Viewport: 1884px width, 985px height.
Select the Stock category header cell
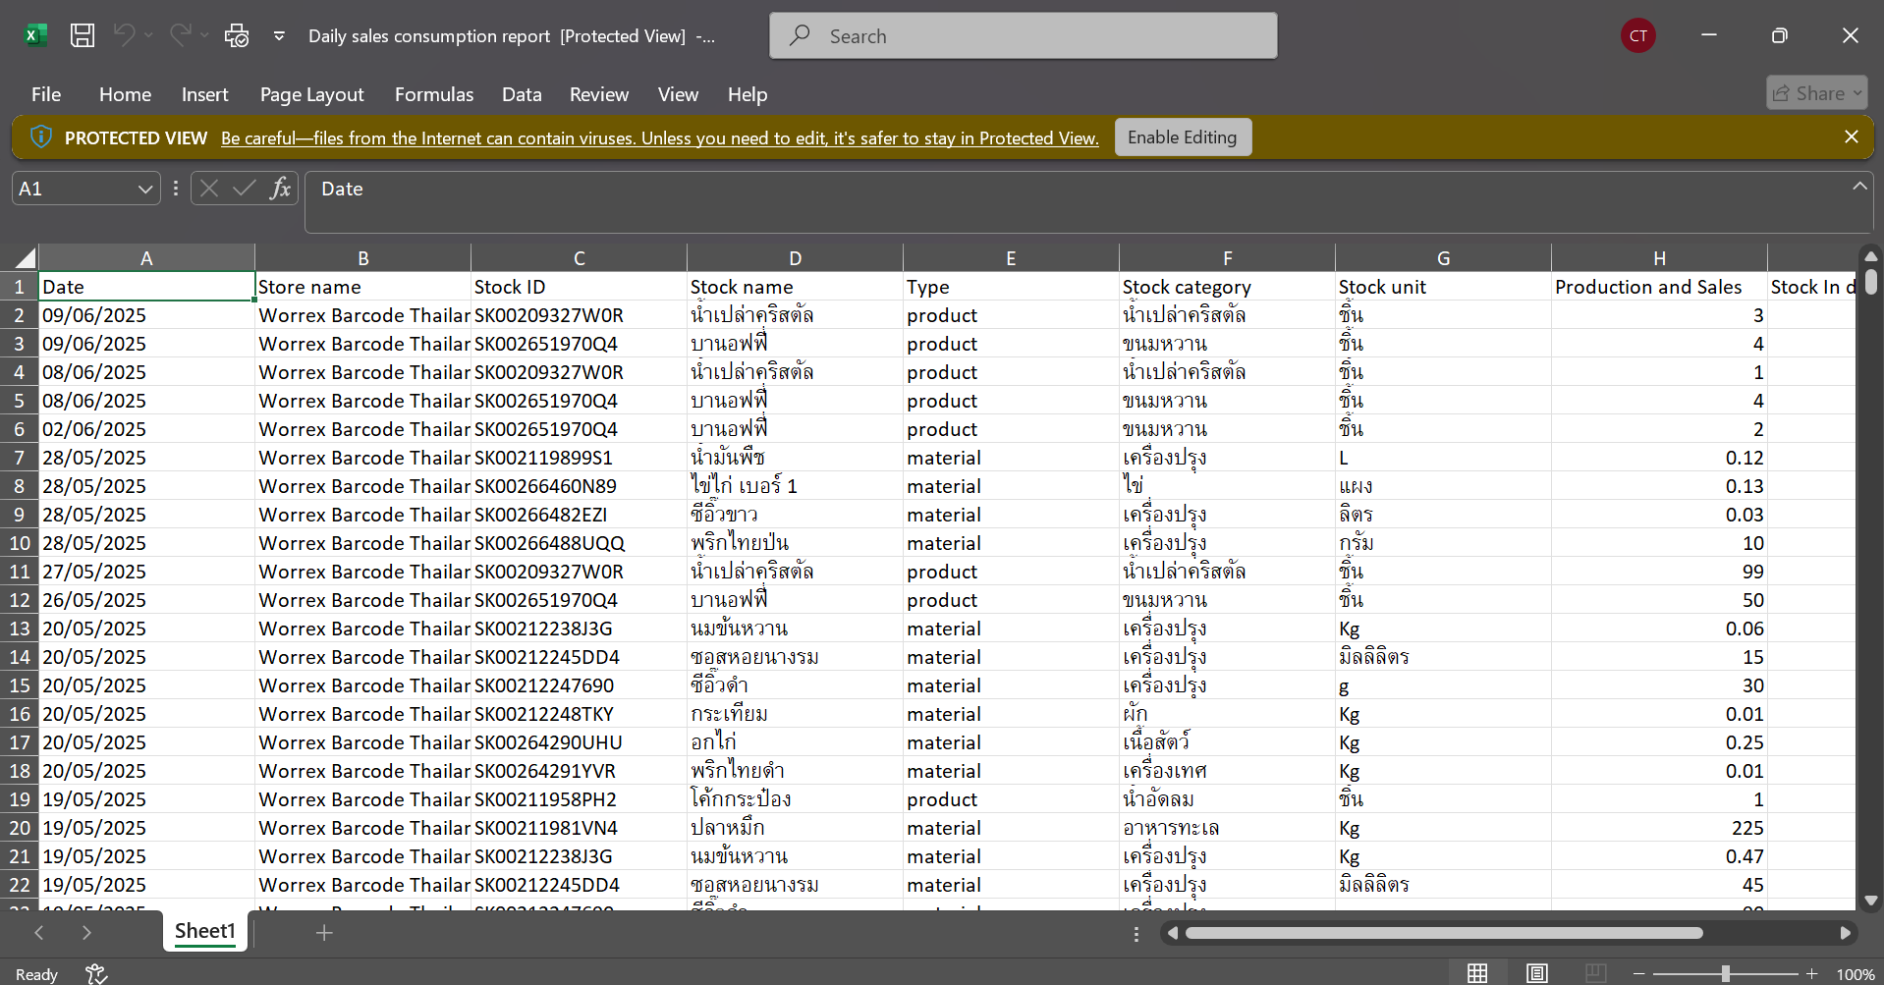click(x=1227, y=287)
